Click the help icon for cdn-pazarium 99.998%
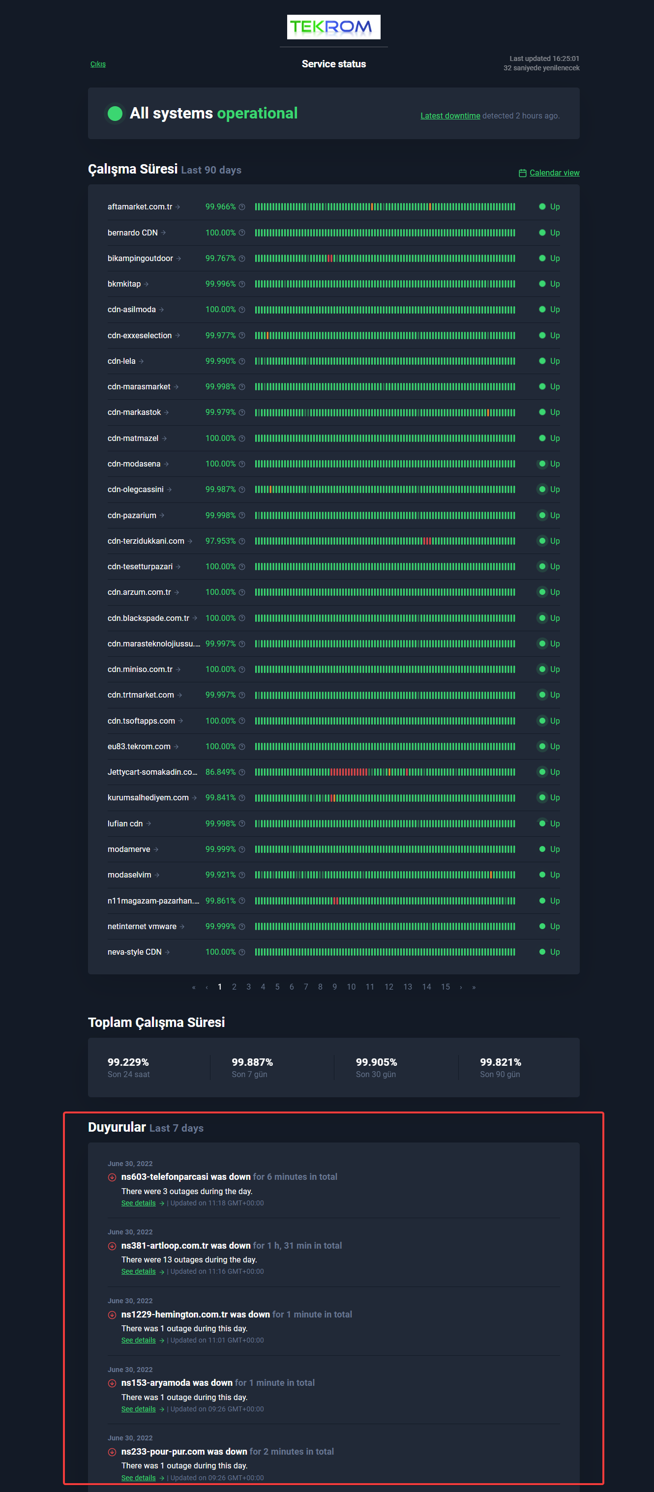This screenshot has width=654, height=1492. [242, 516]
